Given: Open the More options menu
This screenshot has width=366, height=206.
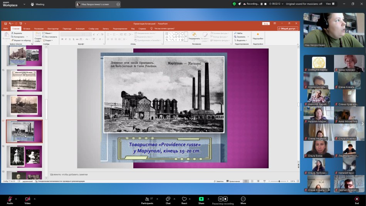Looking at the screenshot, I should (243, 199).
